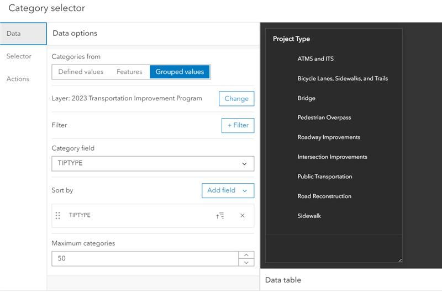Open the Data tab
Screen dimensions: 442x304
[x=14, y=34]
